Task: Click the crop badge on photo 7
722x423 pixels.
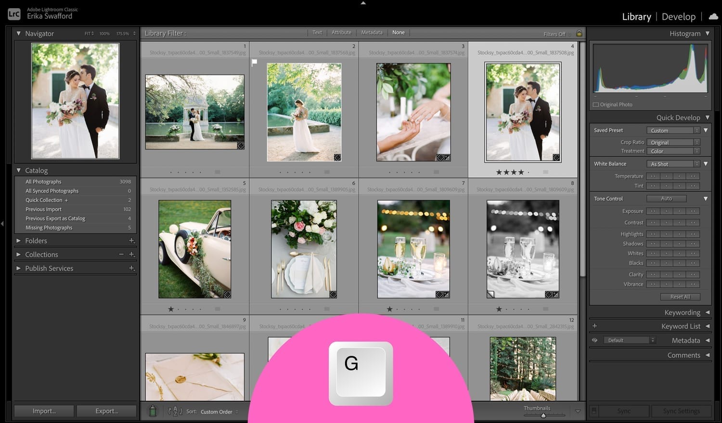Action: coord(446,295)
